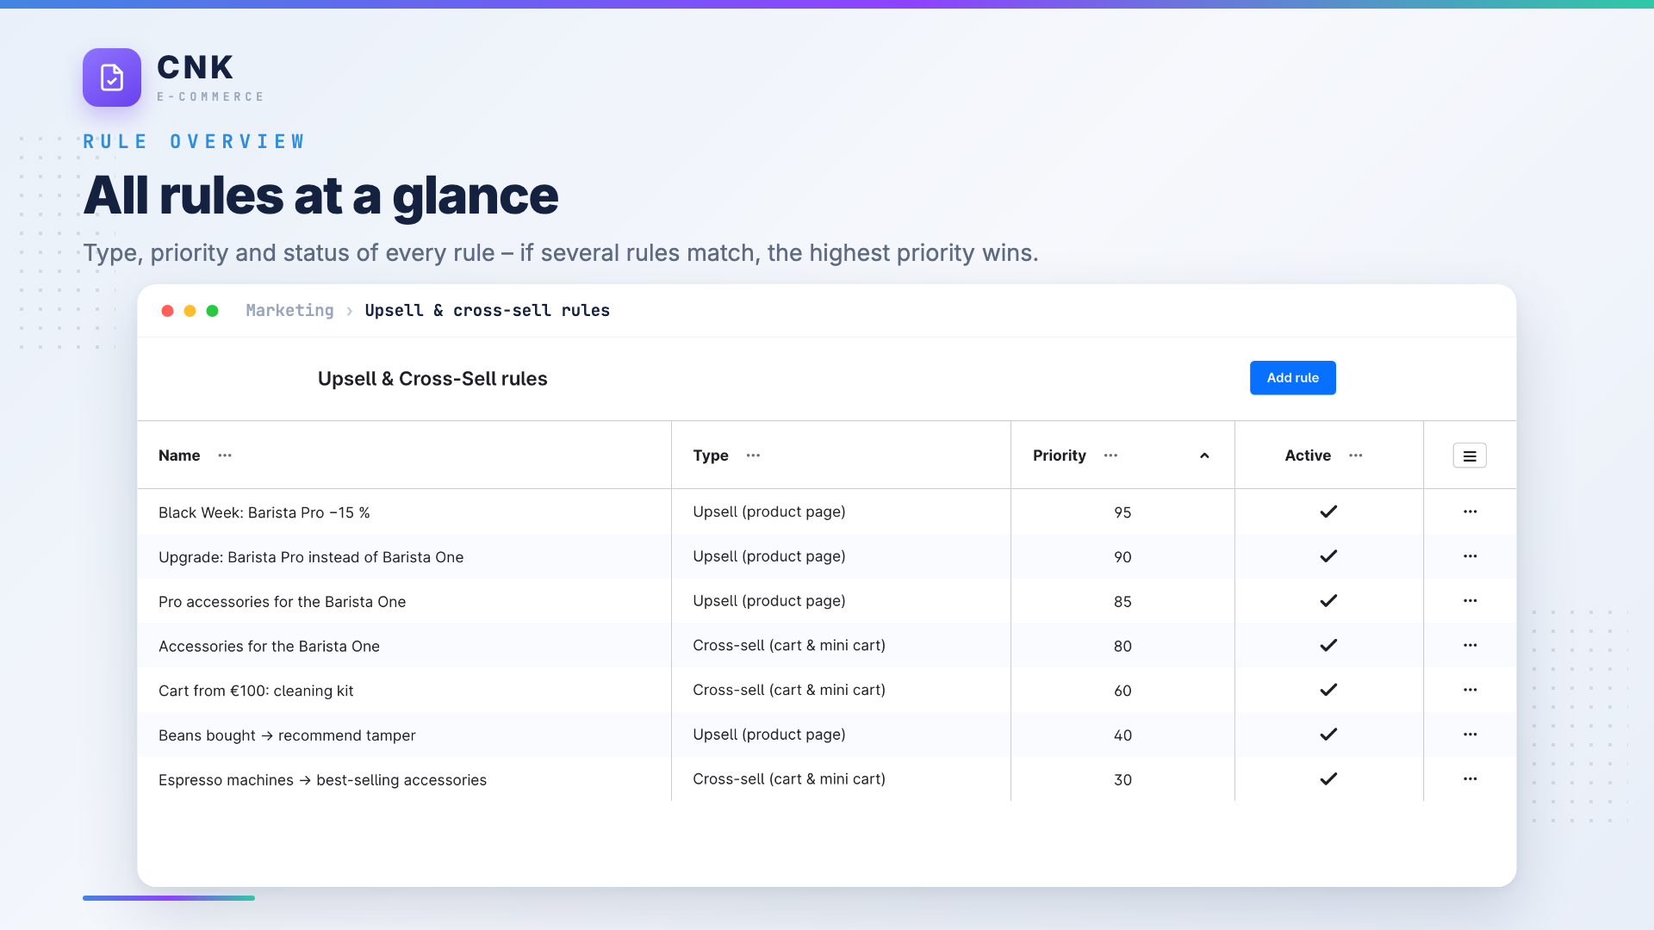Toggle active checkmark for Espresso machines rule
This screenshot has width=1654, height=930.
(x=1328, y=779)
